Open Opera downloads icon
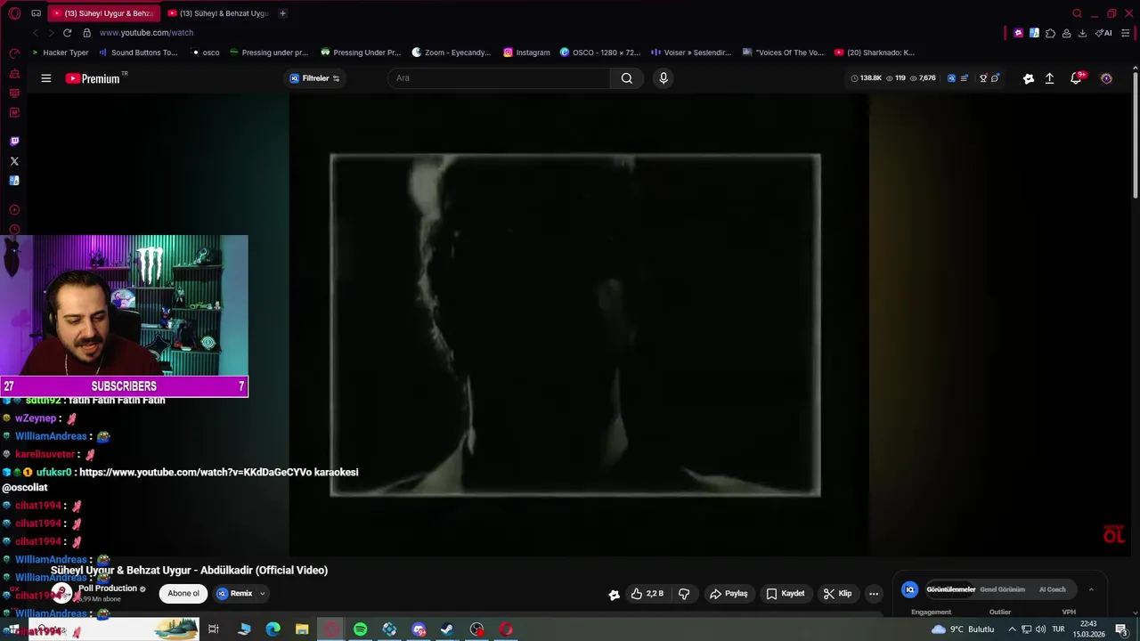 (1082, 33)
